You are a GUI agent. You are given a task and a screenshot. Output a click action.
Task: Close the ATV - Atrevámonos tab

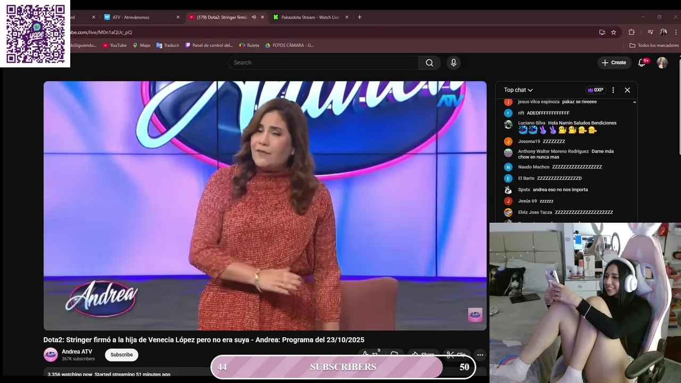click(x=178, y=17)
